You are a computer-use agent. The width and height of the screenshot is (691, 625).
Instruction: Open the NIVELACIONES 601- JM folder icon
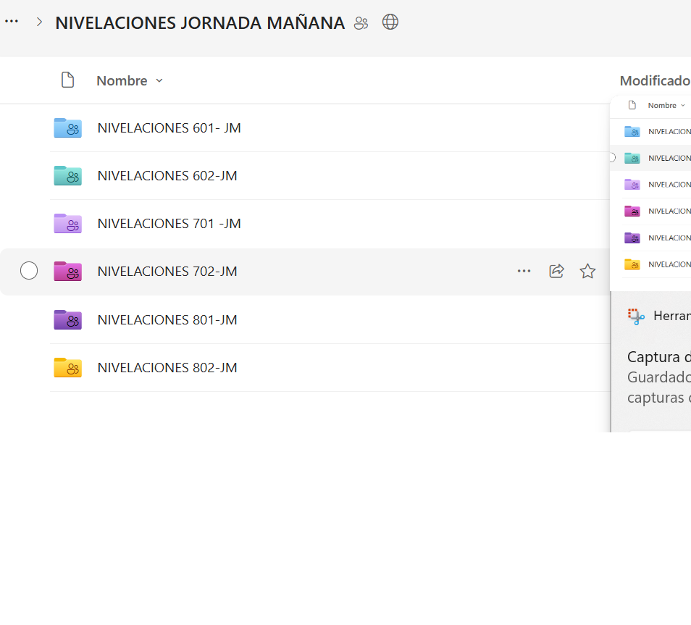tap(67, 127)
